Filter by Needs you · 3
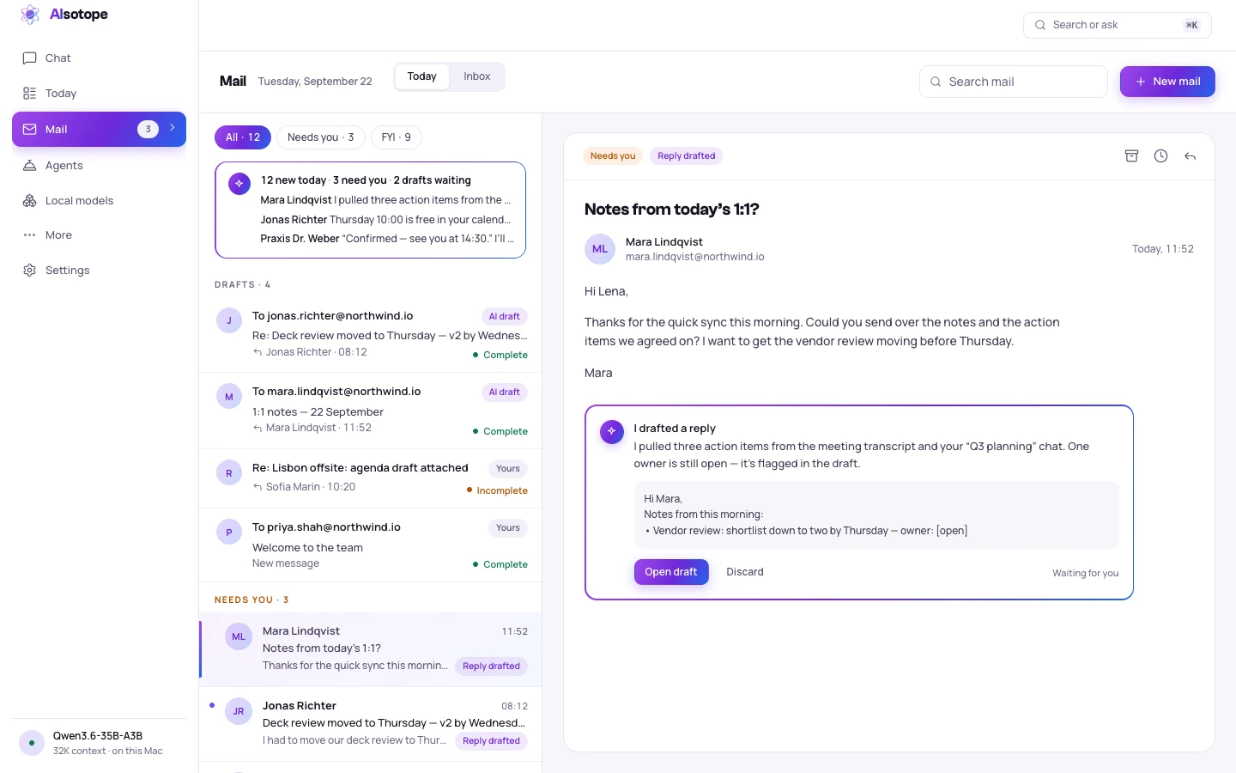Screen dimensions: 1236x773 coord(321,137)
